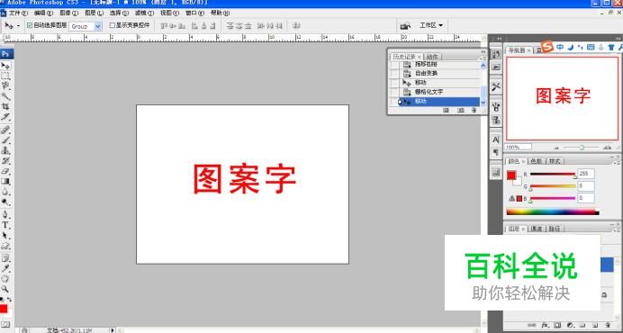Toggle Quick Mask mode button
Image resolution: width=623 pixels, height=333 pixels.
click(x=5, y=325)
